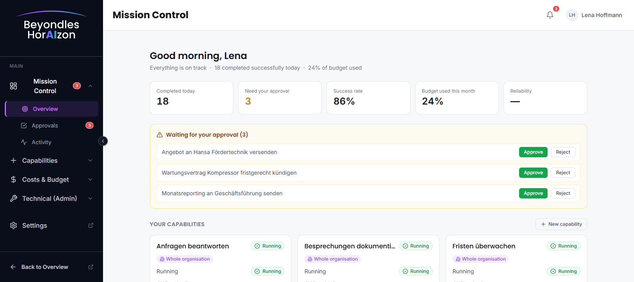Click the warning triangle in approval panel

[x=160, y=135]
